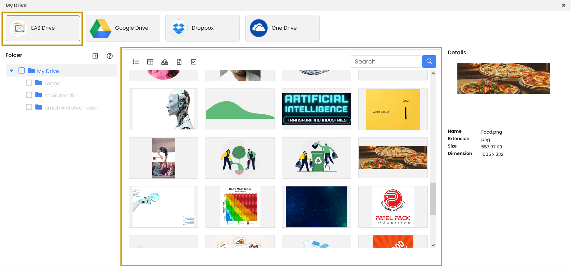
Task: Click the blue search magnifier button
Action: (429, 61)
